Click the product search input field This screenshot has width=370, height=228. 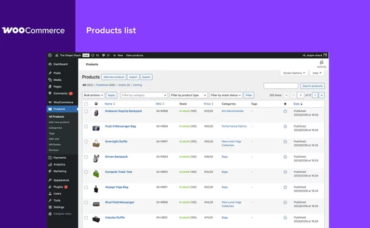point(280,86)
